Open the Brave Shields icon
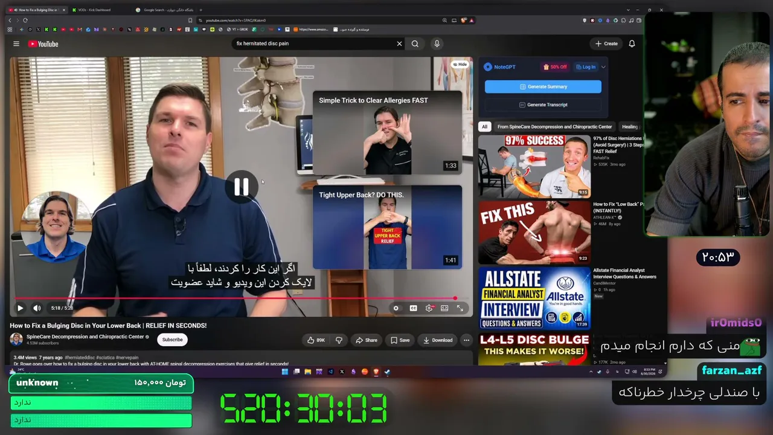This screenshot has width=773, height=435. coord(464,21)
